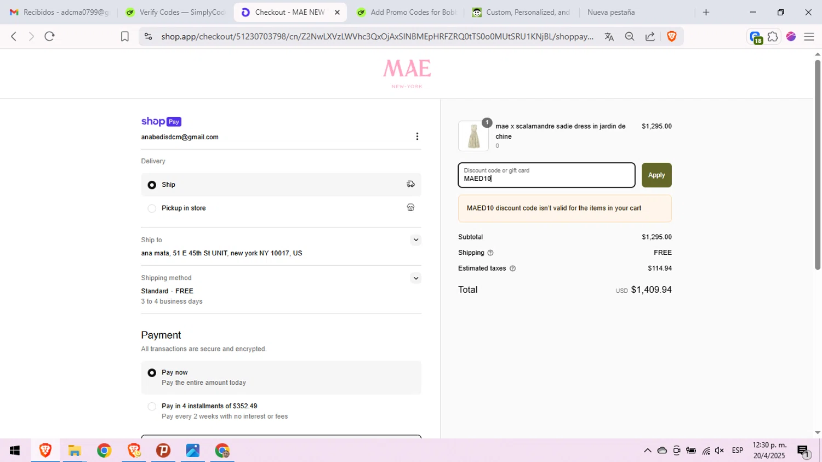Share this page using the share icon
This screenshot has width=822, height=462.
[650, 37]
